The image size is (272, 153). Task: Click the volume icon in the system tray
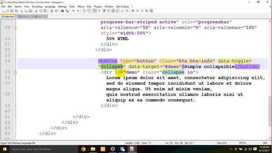pyautogui.click(x=250, y=149)
